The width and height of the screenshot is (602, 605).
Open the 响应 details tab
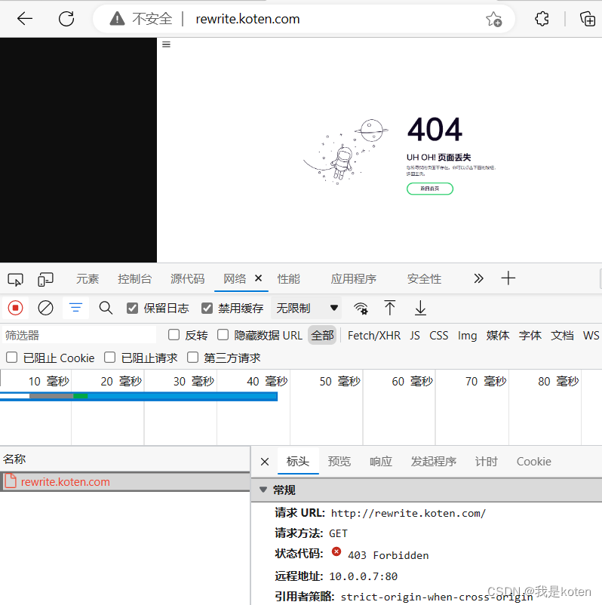coord(381,461)
